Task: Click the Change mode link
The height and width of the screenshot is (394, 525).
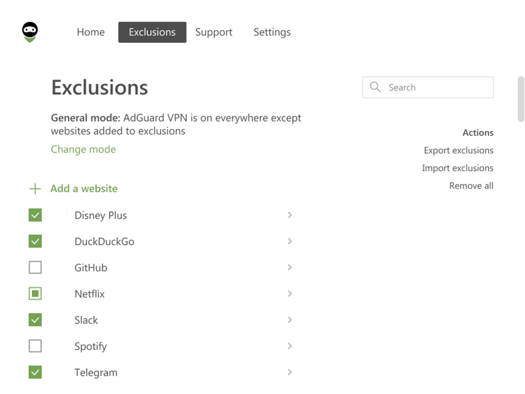Action: click(83, 149)
